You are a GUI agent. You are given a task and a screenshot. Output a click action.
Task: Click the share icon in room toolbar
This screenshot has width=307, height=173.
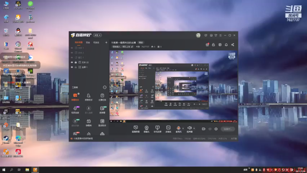click(233, 45)
